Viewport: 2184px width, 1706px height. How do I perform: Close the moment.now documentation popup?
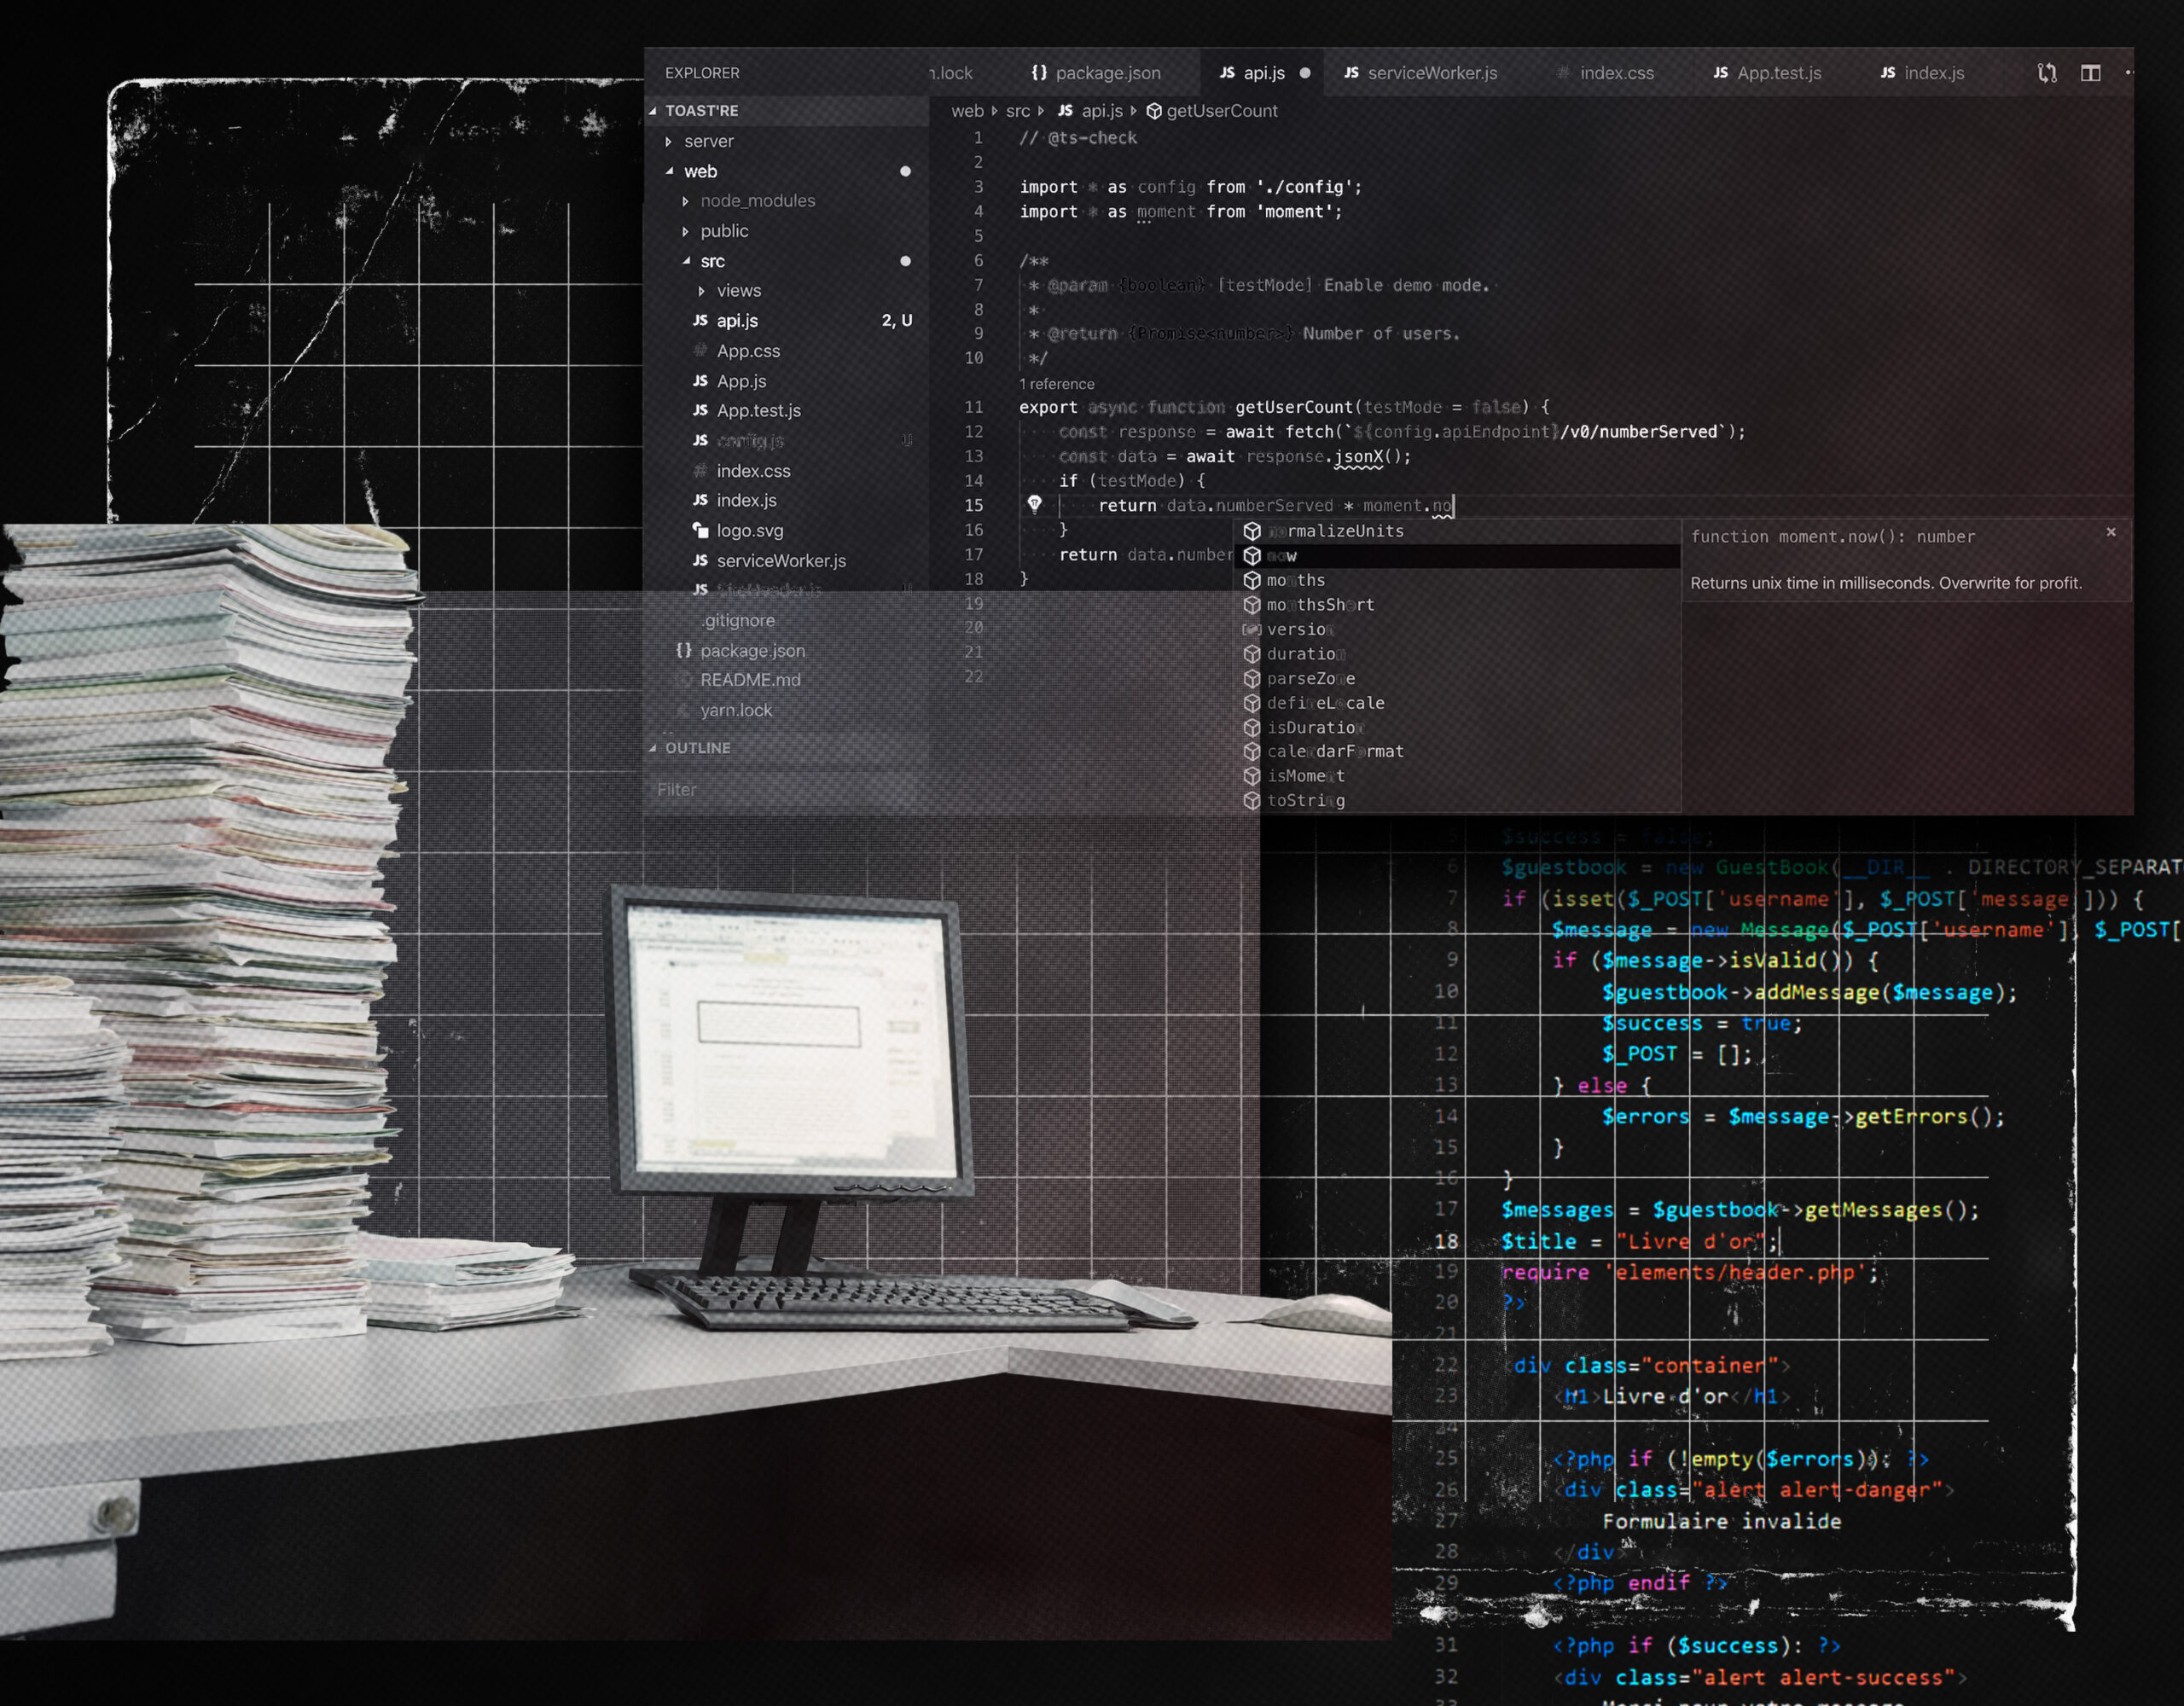2110,532
